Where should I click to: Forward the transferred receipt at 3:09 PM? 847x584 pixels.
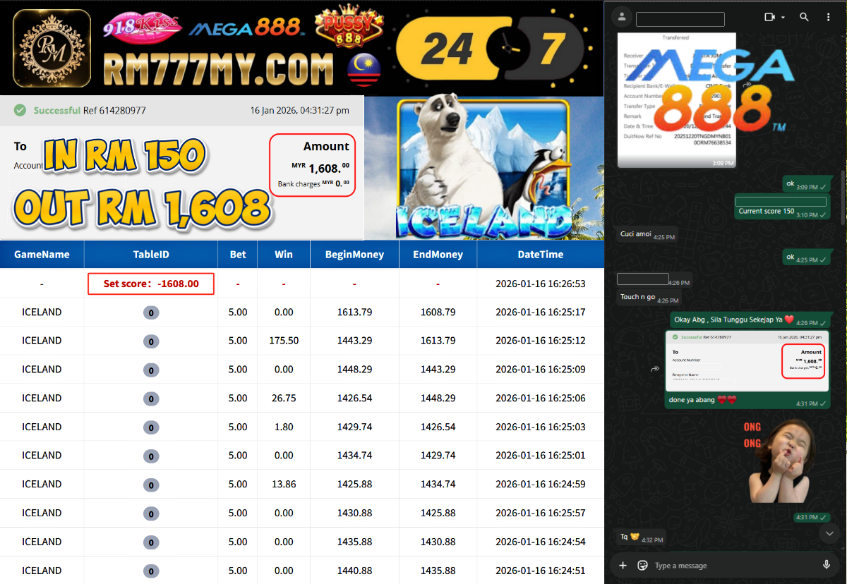747,84
